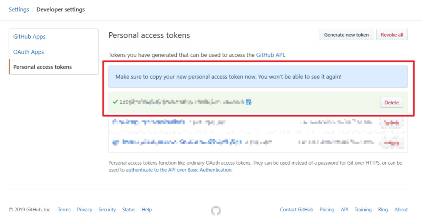Delete the newly created token
422x221 pixels.
point(391,103)
